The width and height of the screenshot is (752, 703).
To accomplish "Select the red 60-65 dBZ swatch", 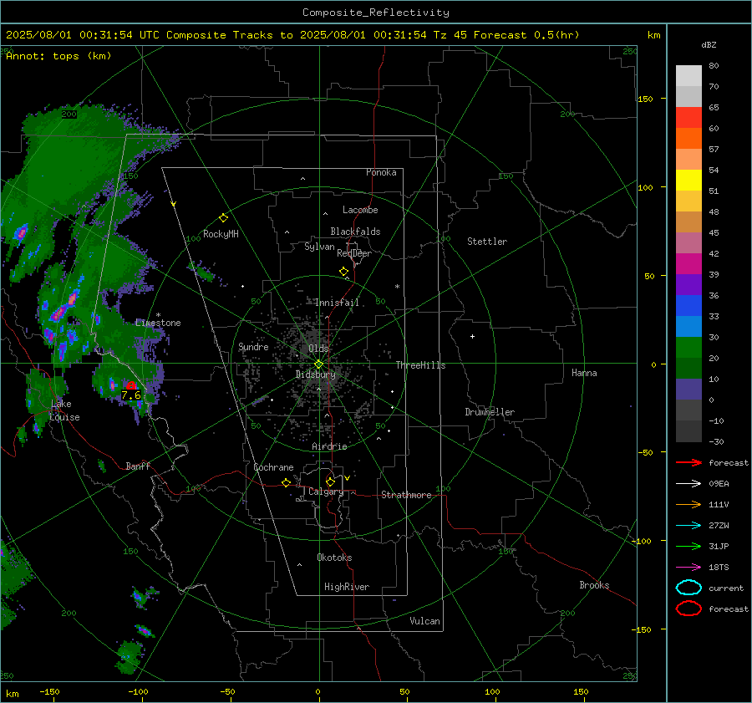I will (688, 118).
